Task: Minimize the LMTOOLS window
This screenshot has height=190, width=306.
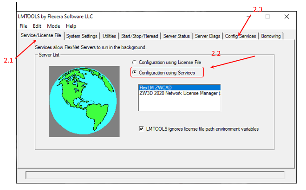Action: click(248, 17)
